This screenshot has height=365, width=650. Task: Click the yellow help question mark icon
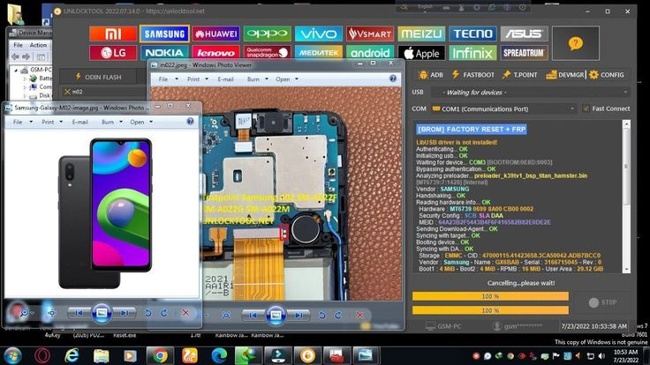[575, 43]
